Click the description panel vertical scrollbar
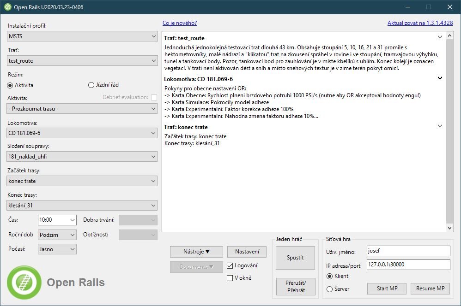This screenshot has width=461, height=306. (x=450, y=131)
